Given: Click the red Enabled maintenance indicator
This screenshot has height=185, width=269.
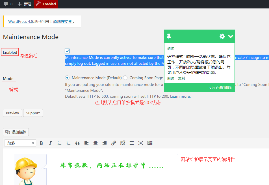Looking at the screenshot, I should [x=46, y=4].
